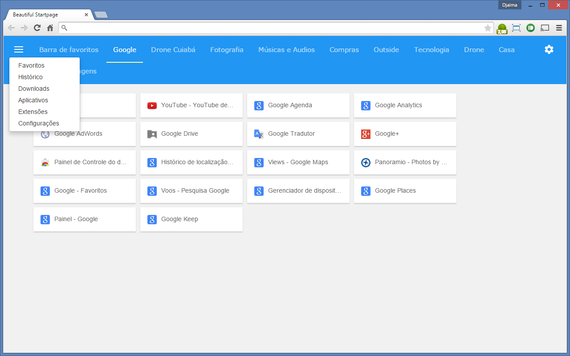570x356 pixels.
Task: Reload the page with refresh icon
Action: (37, 28)
